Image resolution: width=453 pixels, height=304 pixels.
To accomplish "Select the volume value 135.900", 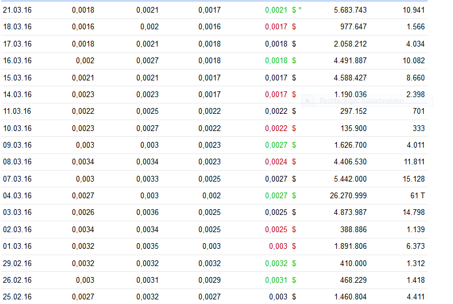I will click(354, 128).
